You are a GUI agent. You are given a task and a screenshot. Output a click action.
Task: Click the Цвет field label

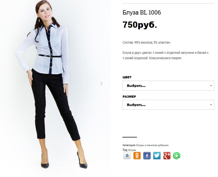127,77
